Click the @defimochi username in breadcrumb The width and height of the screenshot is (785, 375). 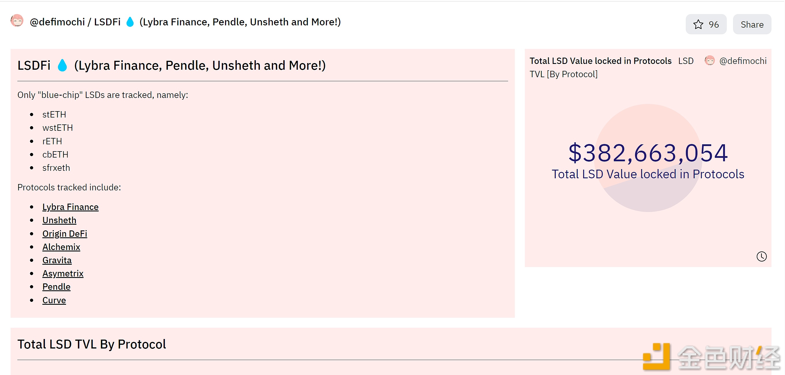coord(57,22)
